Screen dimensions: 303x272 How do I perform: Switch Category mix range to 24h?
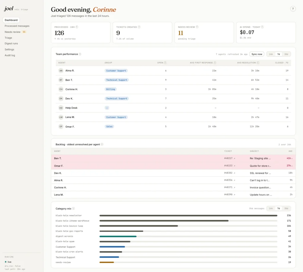coord(271,209)
